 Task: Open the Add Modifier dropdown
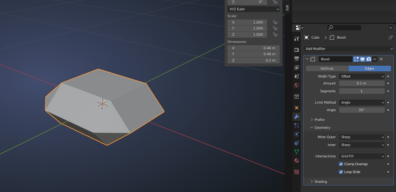[349, 49]
